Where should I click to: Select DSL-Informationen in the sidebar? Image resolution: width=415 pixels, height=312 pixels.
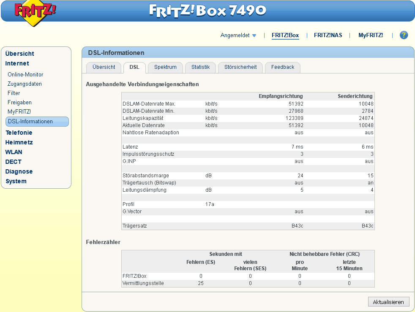point(37,121)
